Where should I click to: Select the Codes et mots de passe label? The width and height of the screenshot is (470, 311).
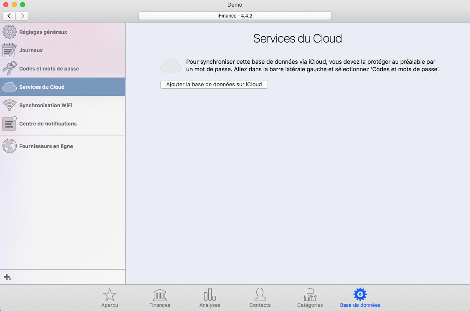coord(49,68)
